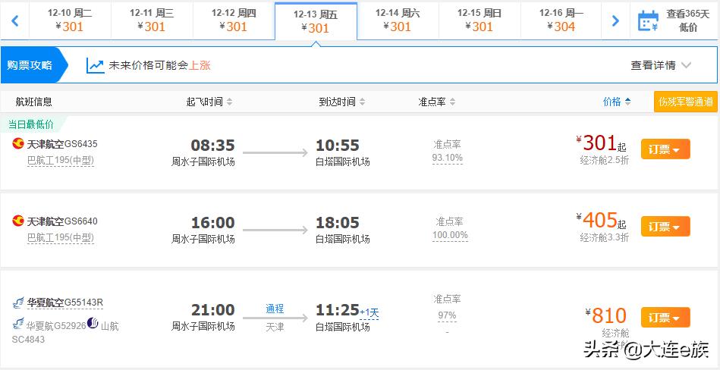Click the +1天 arrival indicator
The width and height of the screenshot is (720, 370).
tap(369, 313)
